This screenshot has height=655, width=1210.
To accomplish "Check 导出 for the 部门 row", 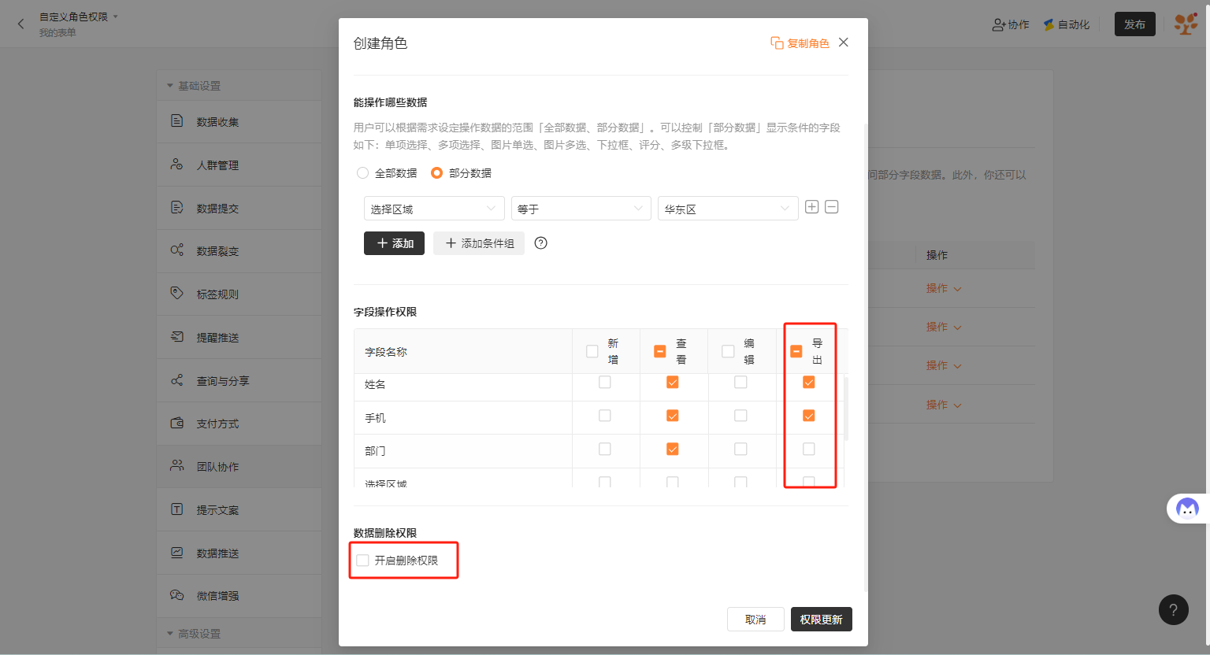I will (809, 449).
